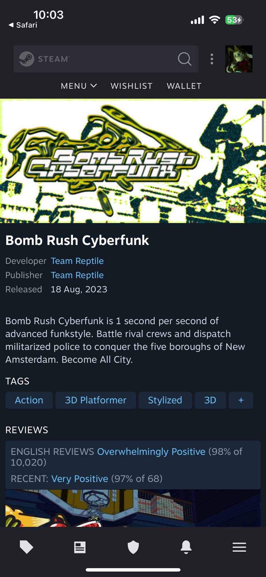This screenshot has width=266, height=577.
Task: Open Overwhelmingly Positive reviews link
Action: tap(151, 452)
